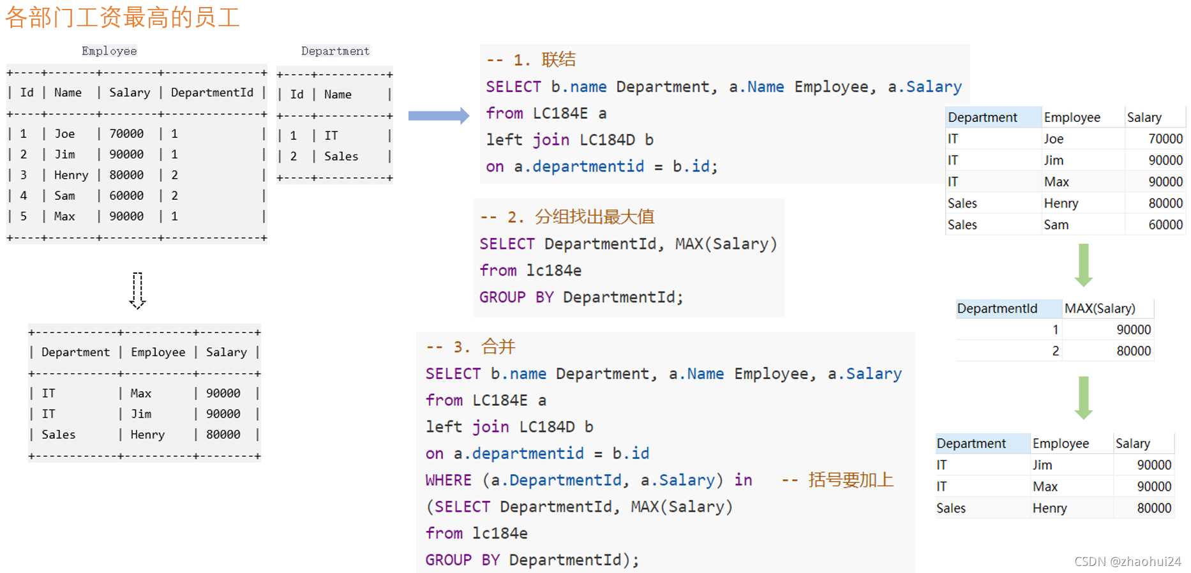
Task: Click the title 各部门工资最高的员工
Action: pos(123,17)
